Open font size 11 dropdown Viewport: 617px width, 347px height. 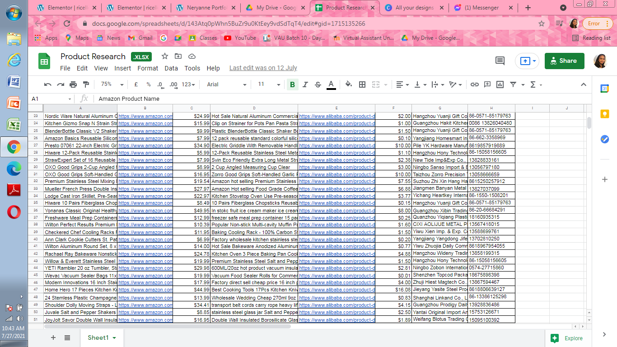tap(269, 84)
